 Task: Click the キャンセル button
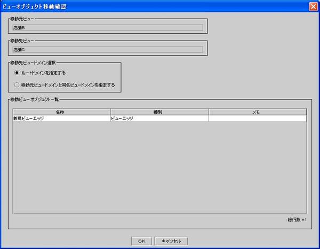(171, 241)
